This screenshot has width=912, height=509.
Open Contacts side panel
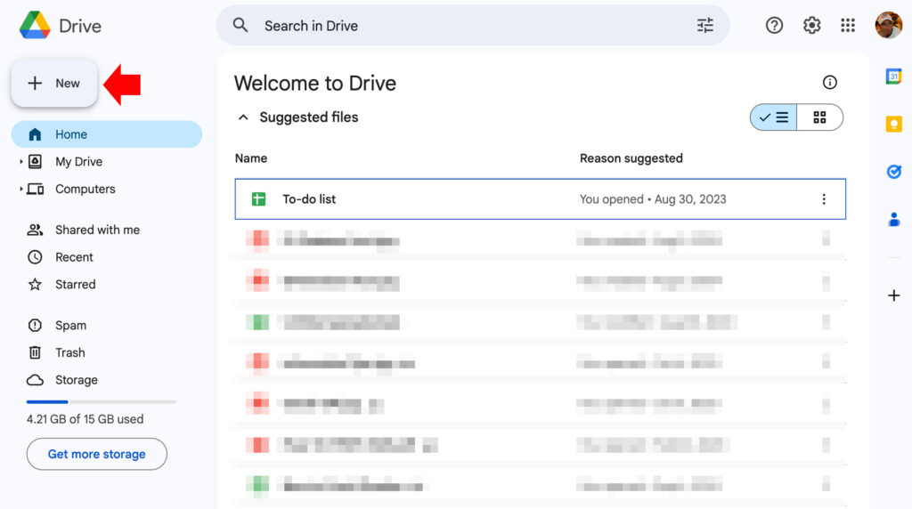pos(894,219)
